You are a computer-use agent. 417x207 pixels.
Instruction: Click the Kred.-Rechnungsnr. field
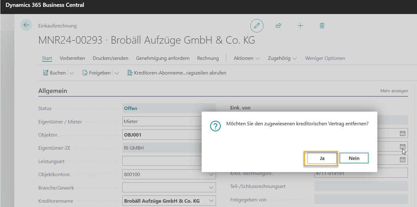[361, 173]
